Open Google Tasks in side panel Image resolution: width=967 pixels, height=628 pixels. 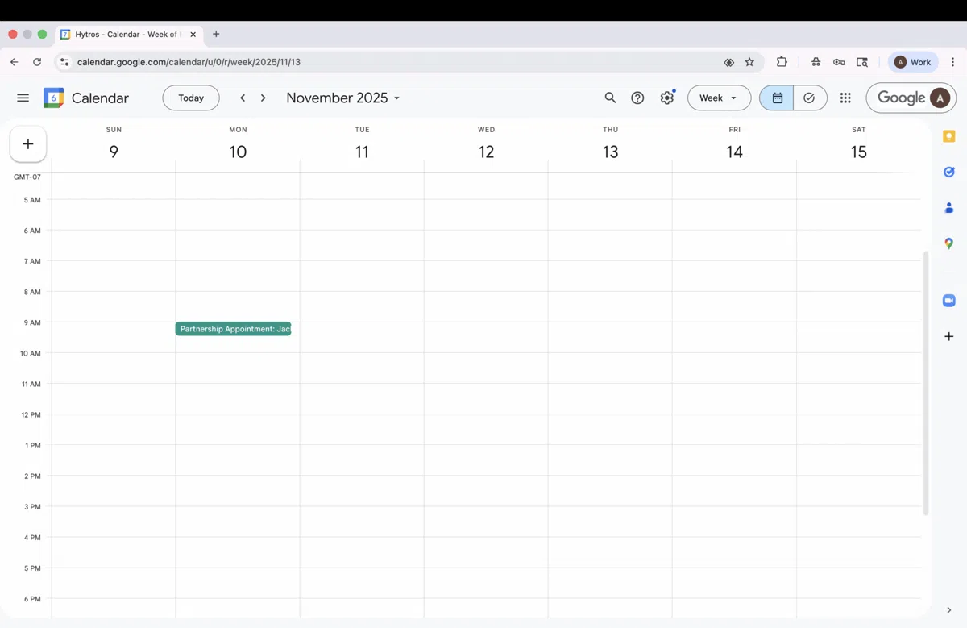(x=949, y=172)
